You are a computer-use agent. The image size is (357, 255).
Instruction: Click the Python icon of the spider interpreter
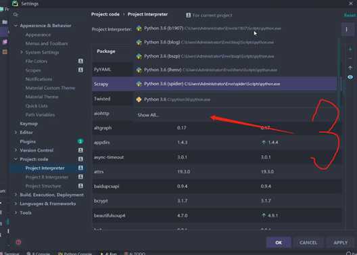point(139,84)
